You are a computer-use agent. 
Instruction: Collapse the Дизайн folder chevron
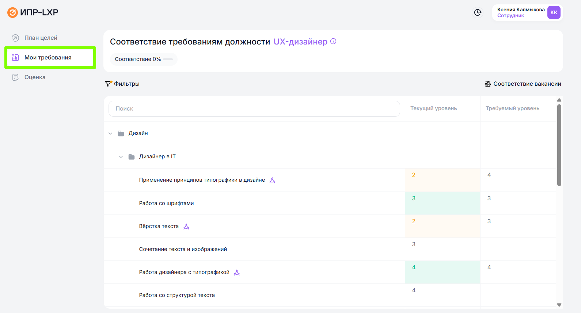tap(110, 134)
